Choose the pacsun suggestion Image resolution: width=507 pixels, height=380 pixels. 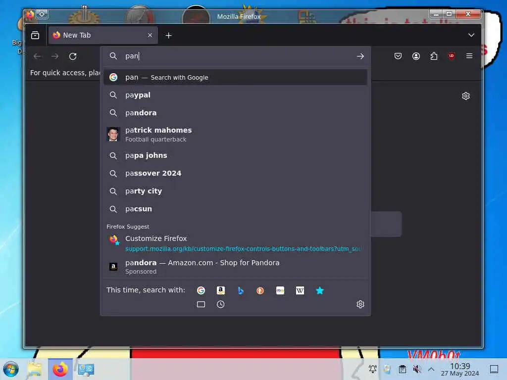(235, 209)
